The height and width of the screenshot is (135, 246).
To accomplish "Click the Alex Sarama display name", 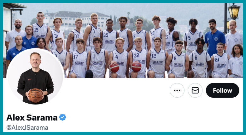I will click(x=32, y=117).
